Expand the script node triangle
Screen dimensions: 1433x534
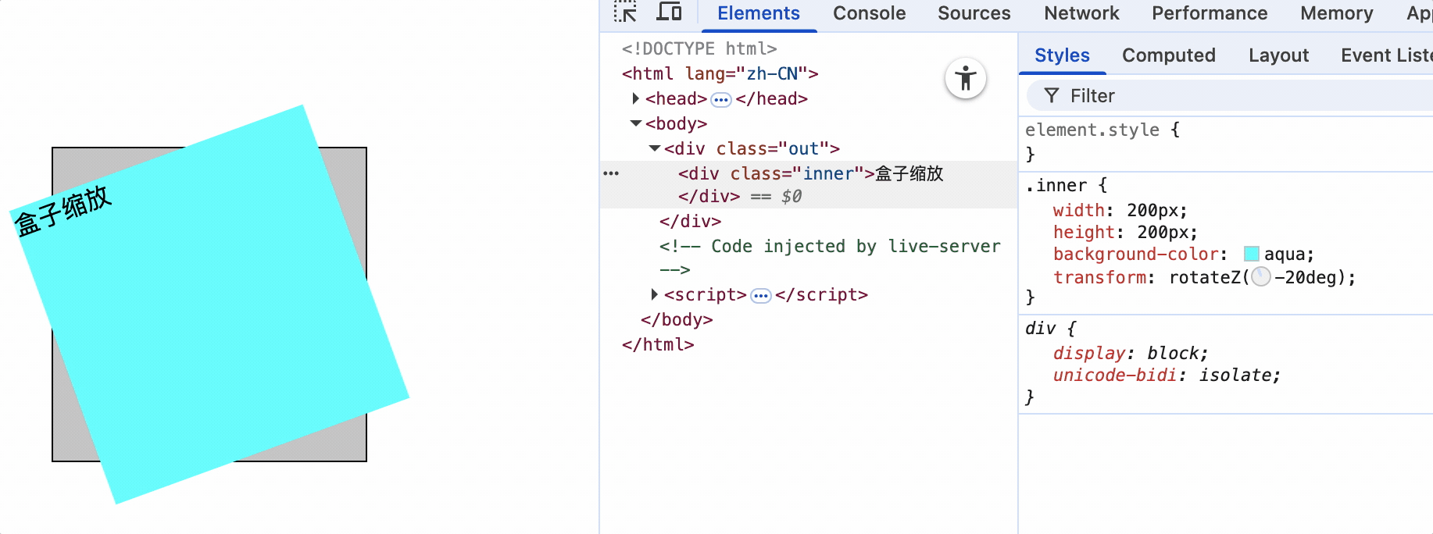tap(654, 294)
